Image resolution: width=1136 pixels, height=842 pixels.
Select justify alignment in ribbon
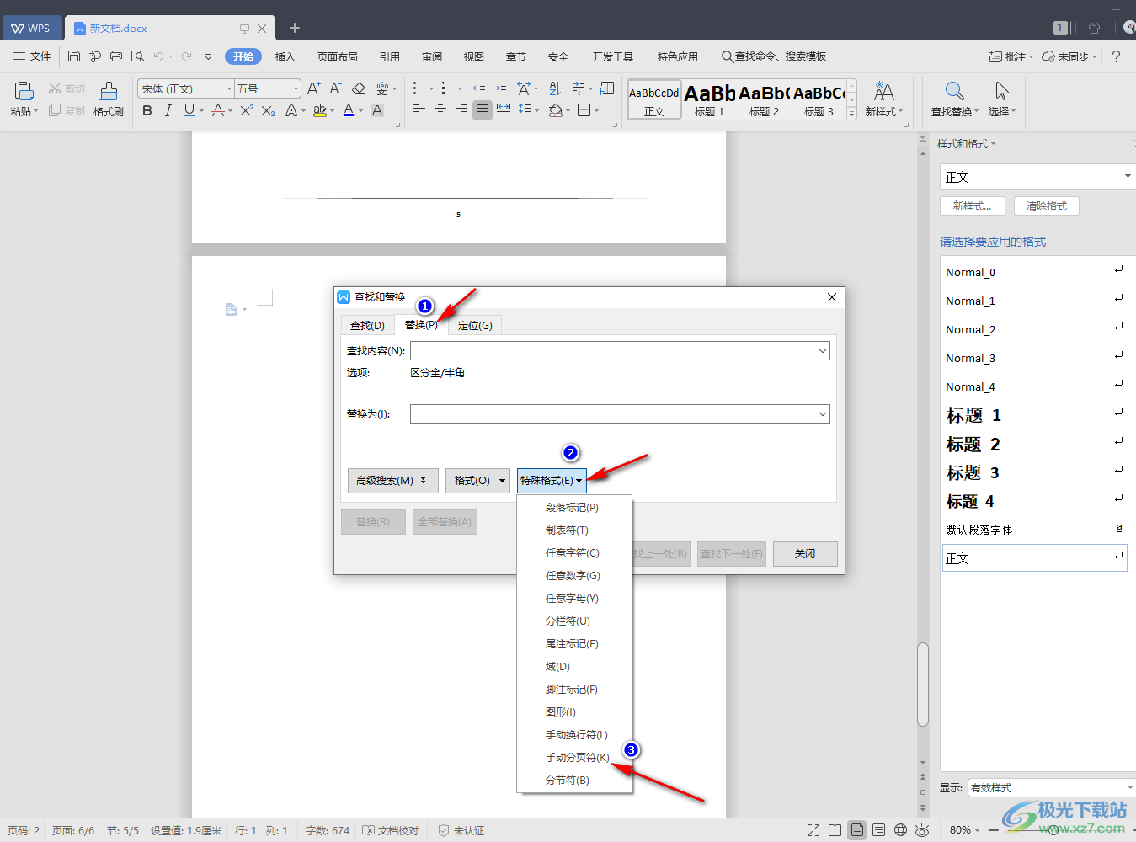coord(483,110)
